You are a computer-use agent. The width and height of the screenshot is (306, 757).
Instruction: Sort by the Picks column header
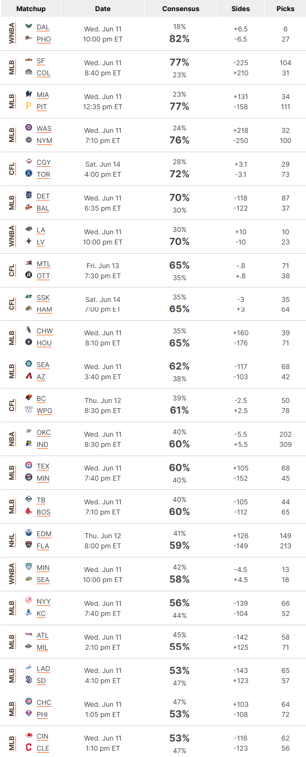[x=285, y=9]
